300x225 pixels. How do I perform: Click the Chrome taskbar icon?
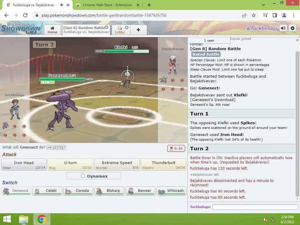coord(42,219)
